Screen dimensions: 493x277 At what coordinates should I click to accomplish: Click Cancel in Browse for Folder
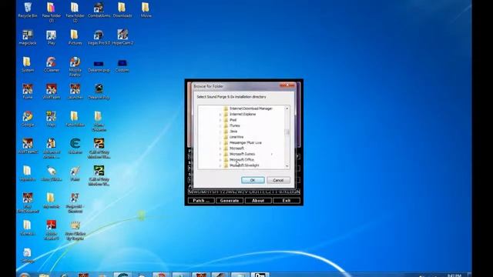(278, 180)
